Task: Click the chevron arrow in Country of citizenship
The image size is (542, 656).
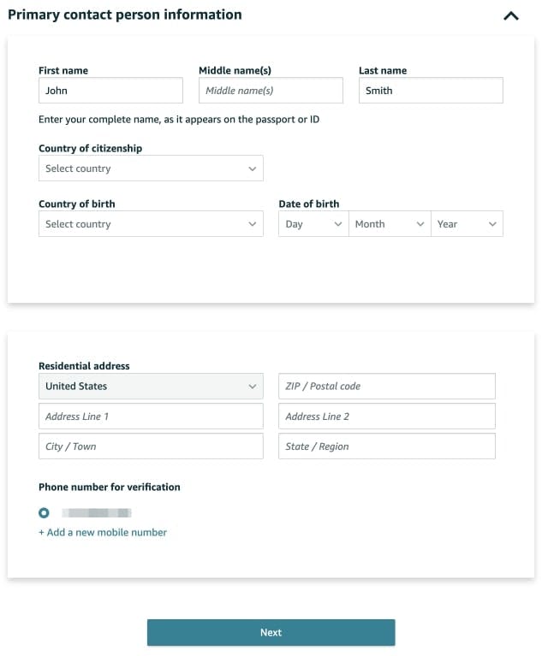Action: tap(253, 169)
